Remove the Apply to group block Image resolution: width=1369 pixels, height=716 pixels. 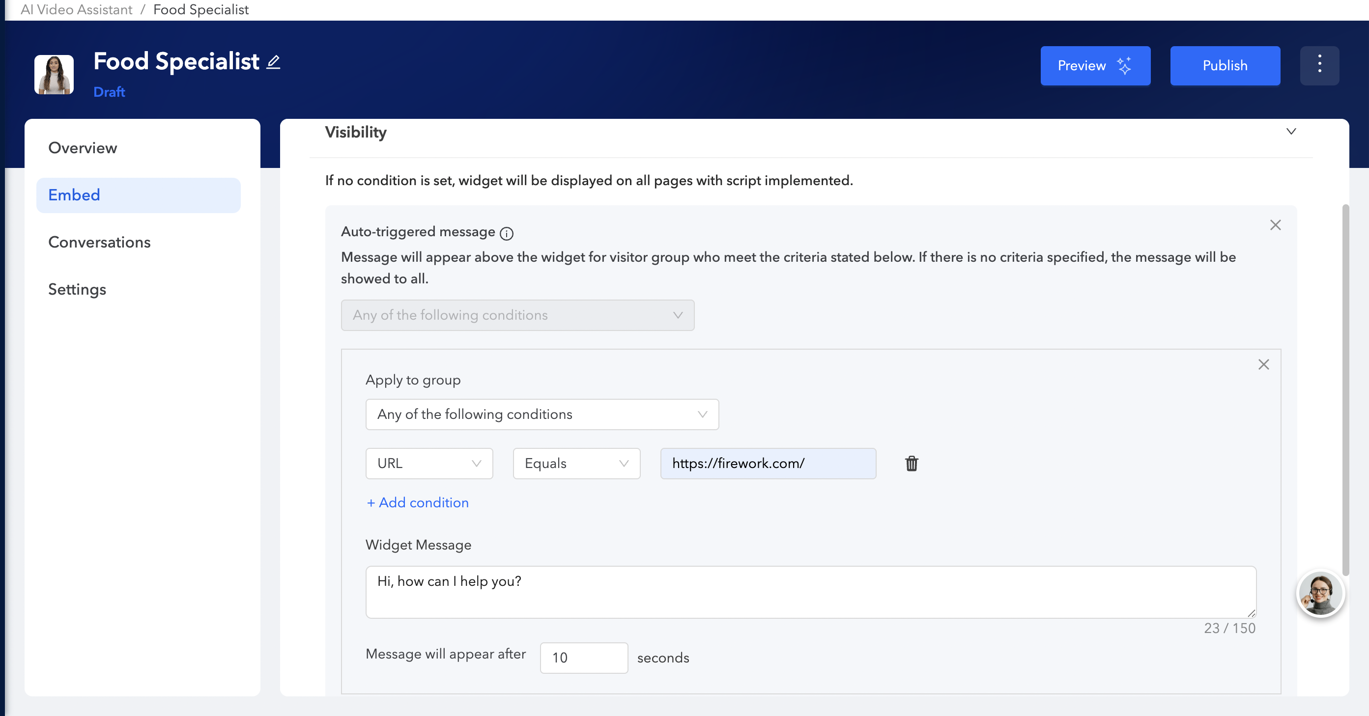click(x=1263, y=364)
